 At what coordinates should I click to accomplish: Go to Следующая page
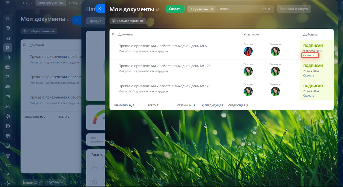tap(238, 106)
